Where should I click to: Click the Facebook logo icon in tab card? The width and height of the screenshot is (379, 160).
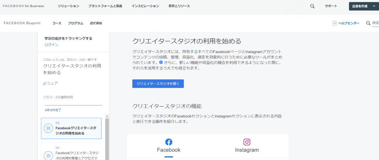click(169, 142)
